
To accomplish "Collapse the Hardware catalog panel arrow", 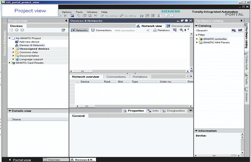I will coord(241,21).
